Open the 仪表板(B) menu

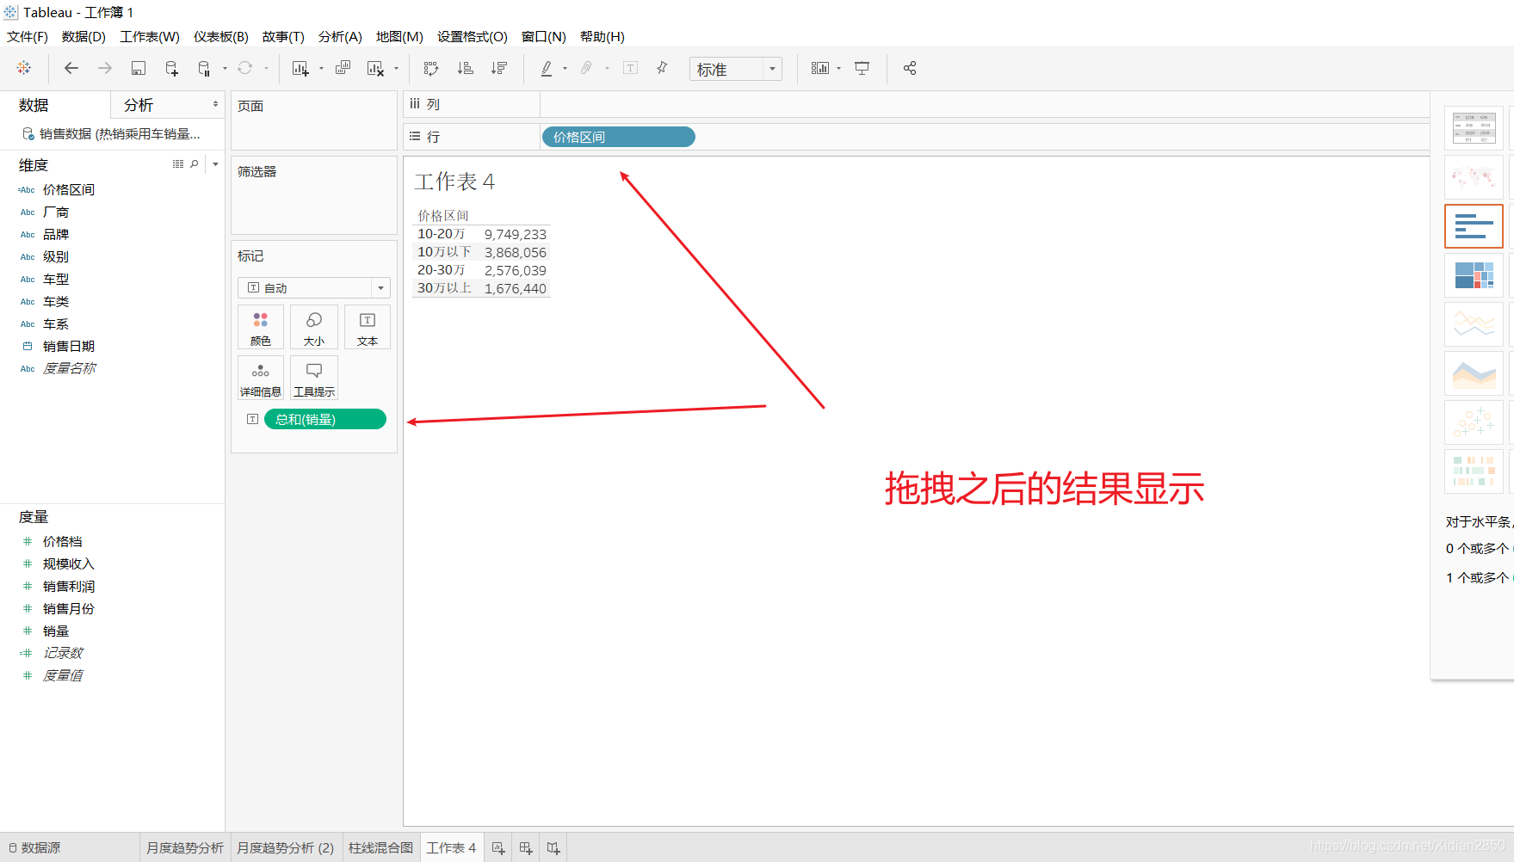[x=221, y=37]
